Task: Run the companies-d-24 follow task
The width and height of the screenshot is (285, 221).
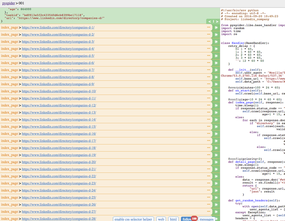Action: click(x=216, y=190)
